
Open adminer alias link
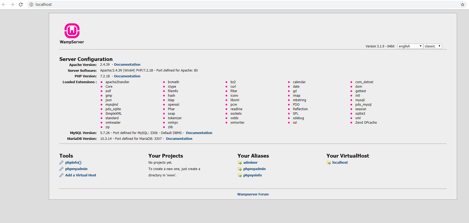pos(250,163)
